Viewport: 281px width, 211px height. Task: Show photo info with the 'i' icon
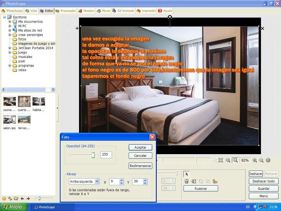(268, 160)
